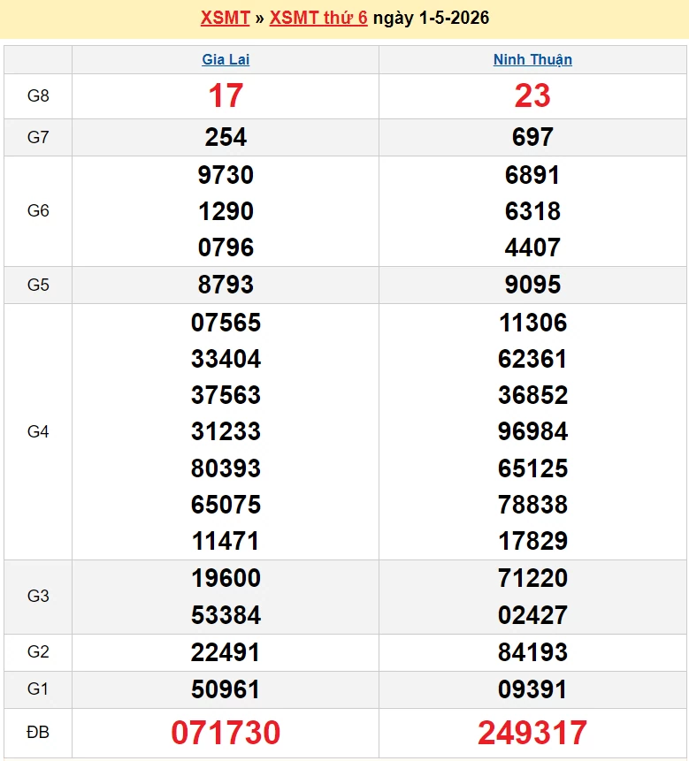689x761 pixels.
Task: Click the ĐB row label
Action: 38,733
